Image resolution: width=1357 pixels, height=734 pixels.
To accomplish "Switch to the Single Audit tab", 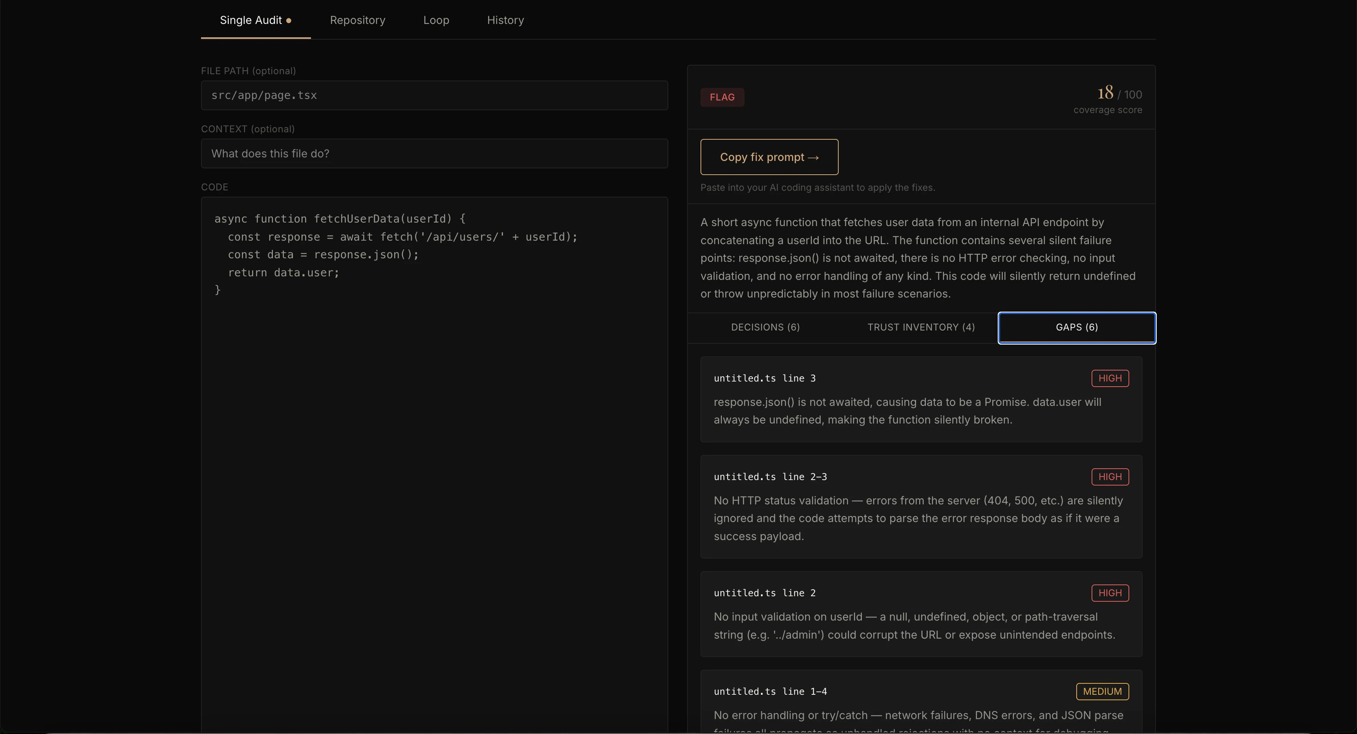I will pyautogui.click(x=256, y=20).
